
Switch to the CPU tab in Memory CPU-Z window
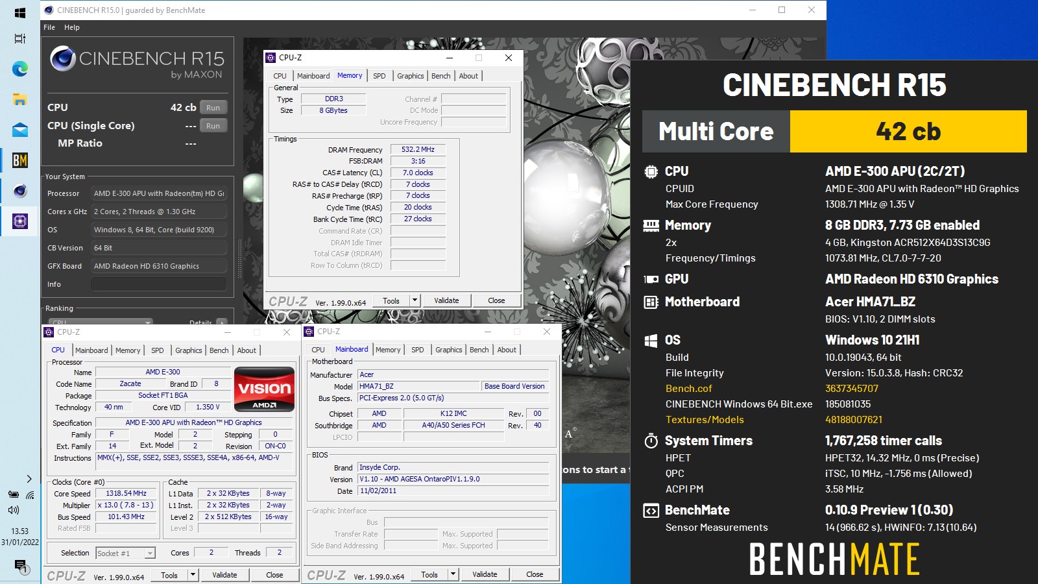[280, 76]
